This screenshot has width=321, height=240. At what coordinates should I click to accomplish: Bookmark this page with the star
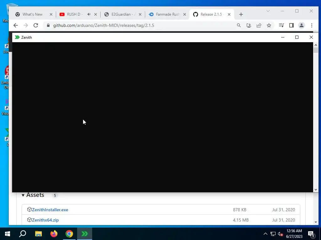click(x=269, y=25)
